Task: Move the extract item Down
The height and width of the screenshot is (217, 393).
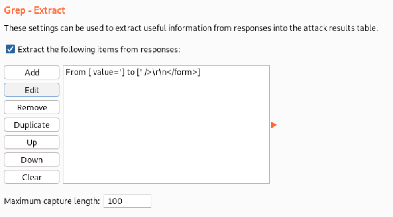Action: [32, 160]
